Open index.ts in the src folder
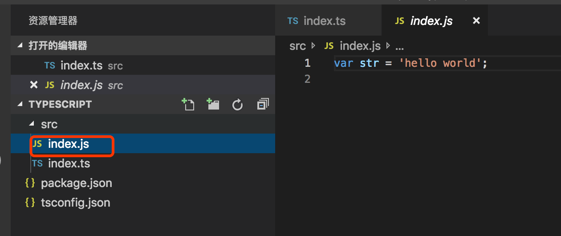 tap(69, 163)
